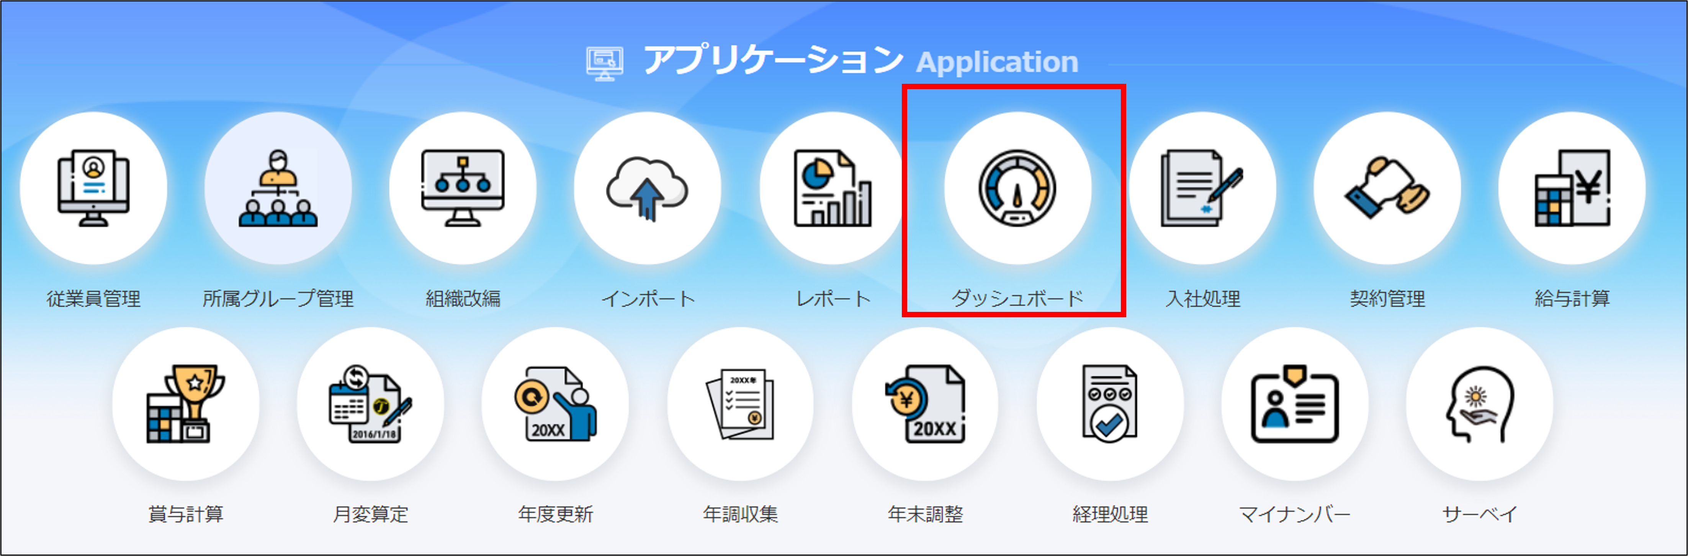Click the マイナンバー text label

coord(1294,514)
